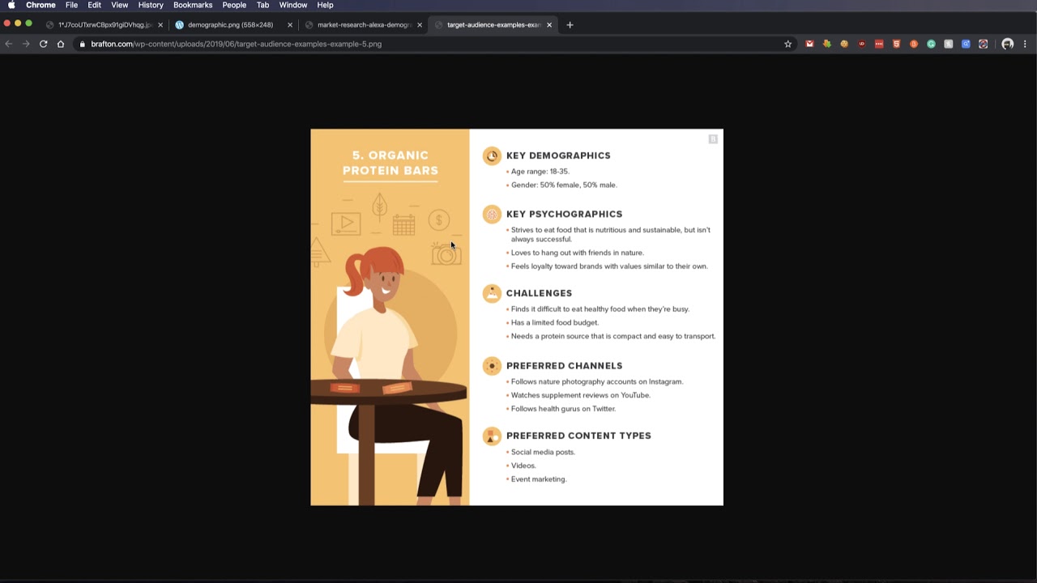Open the File menu
This screenshot has height=583, width=1037.
(x=72, y=5)
